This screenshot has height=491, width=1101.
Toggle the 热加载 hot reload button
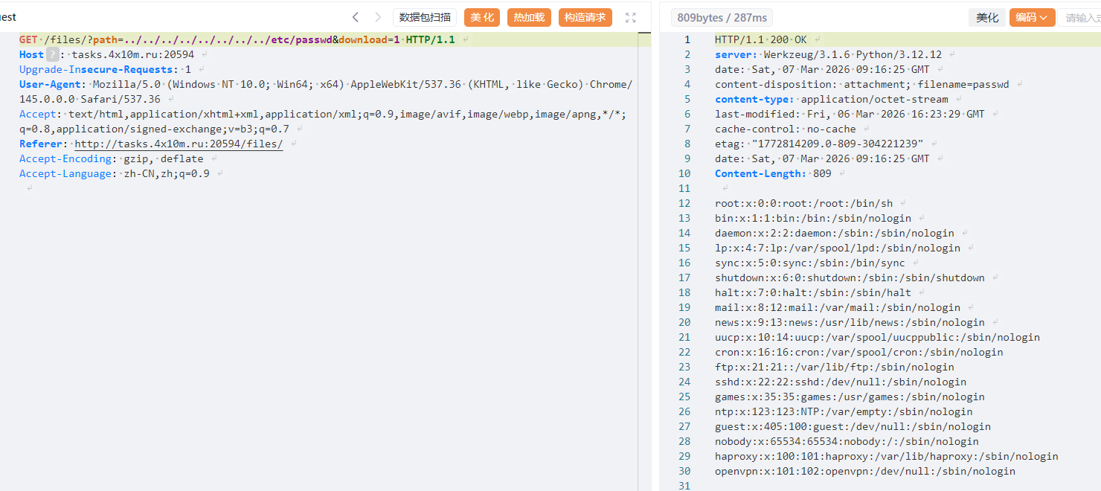click(x=529, y=18)
